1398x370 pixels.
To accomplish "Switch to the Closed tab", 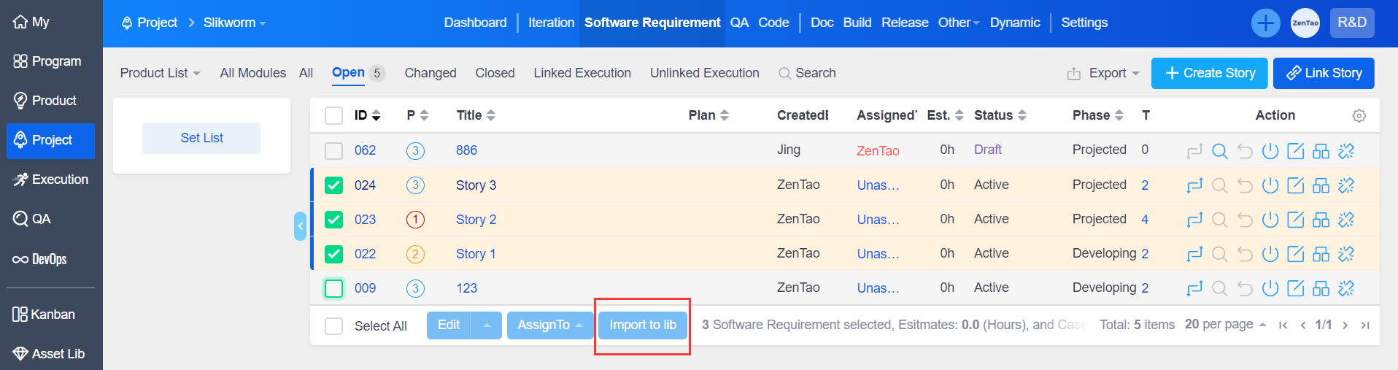I will [x=495, y=73].
